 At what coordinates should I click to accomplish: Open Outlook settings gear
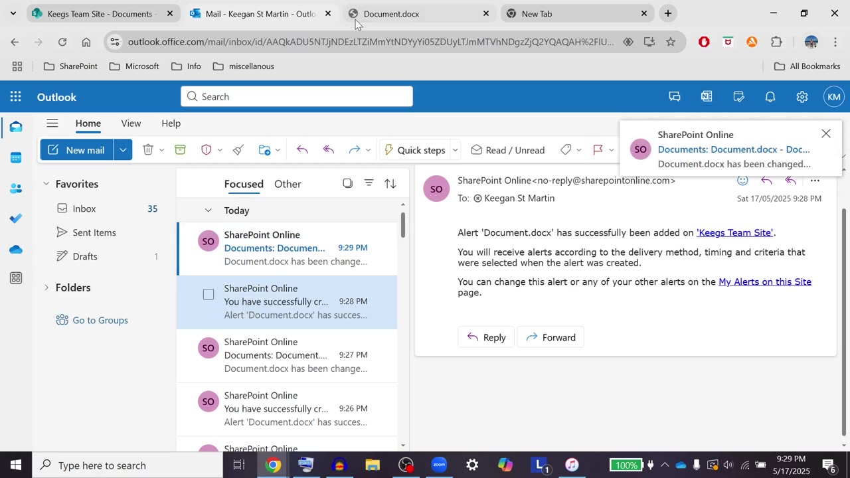pos(802,97)
